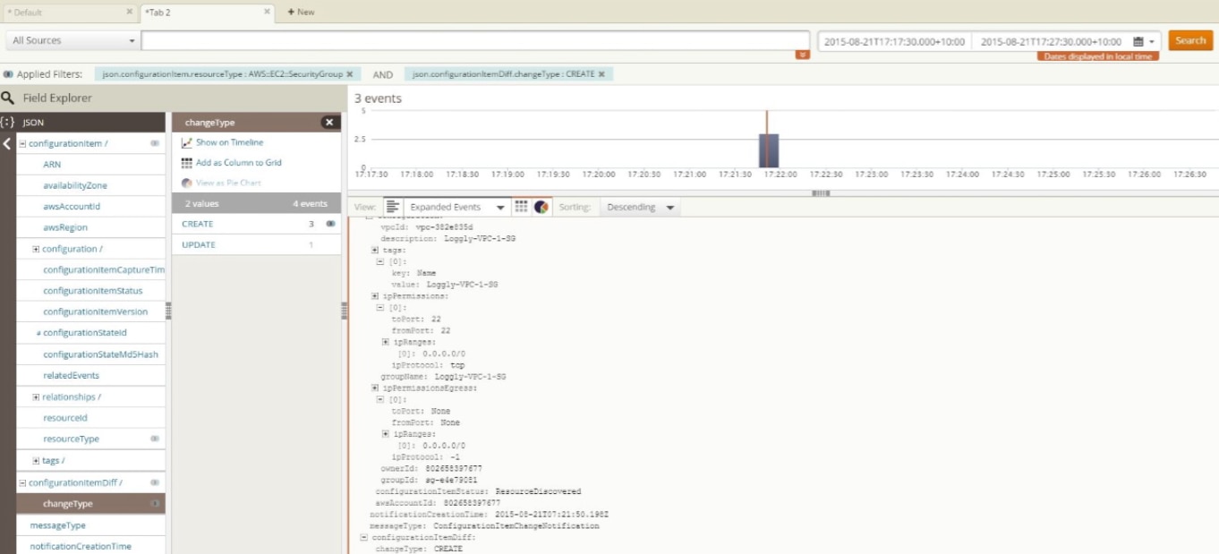This screenshot has height=554, width=1219.
Task: Open the All Sources dropdown
Action: (73, 41)
